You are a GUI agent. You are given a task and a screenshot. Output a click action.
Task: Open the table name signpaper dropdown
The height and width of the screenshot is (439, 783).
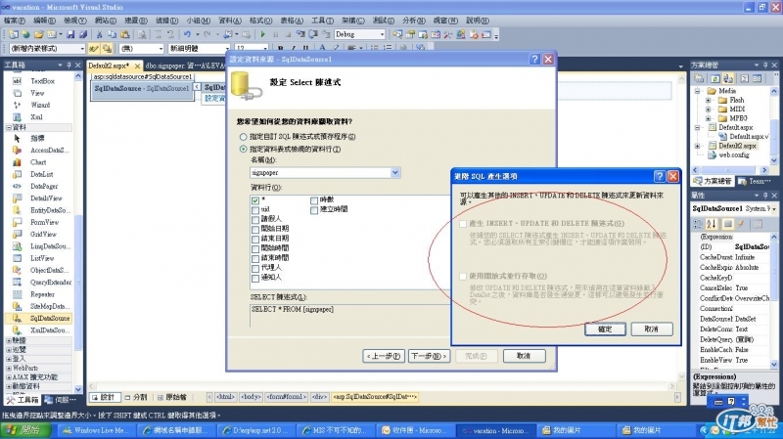pos(394,173)
